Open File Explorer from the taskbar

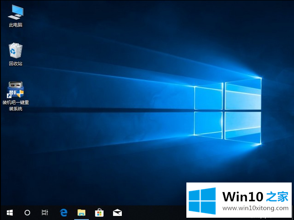tap(82, 212)
